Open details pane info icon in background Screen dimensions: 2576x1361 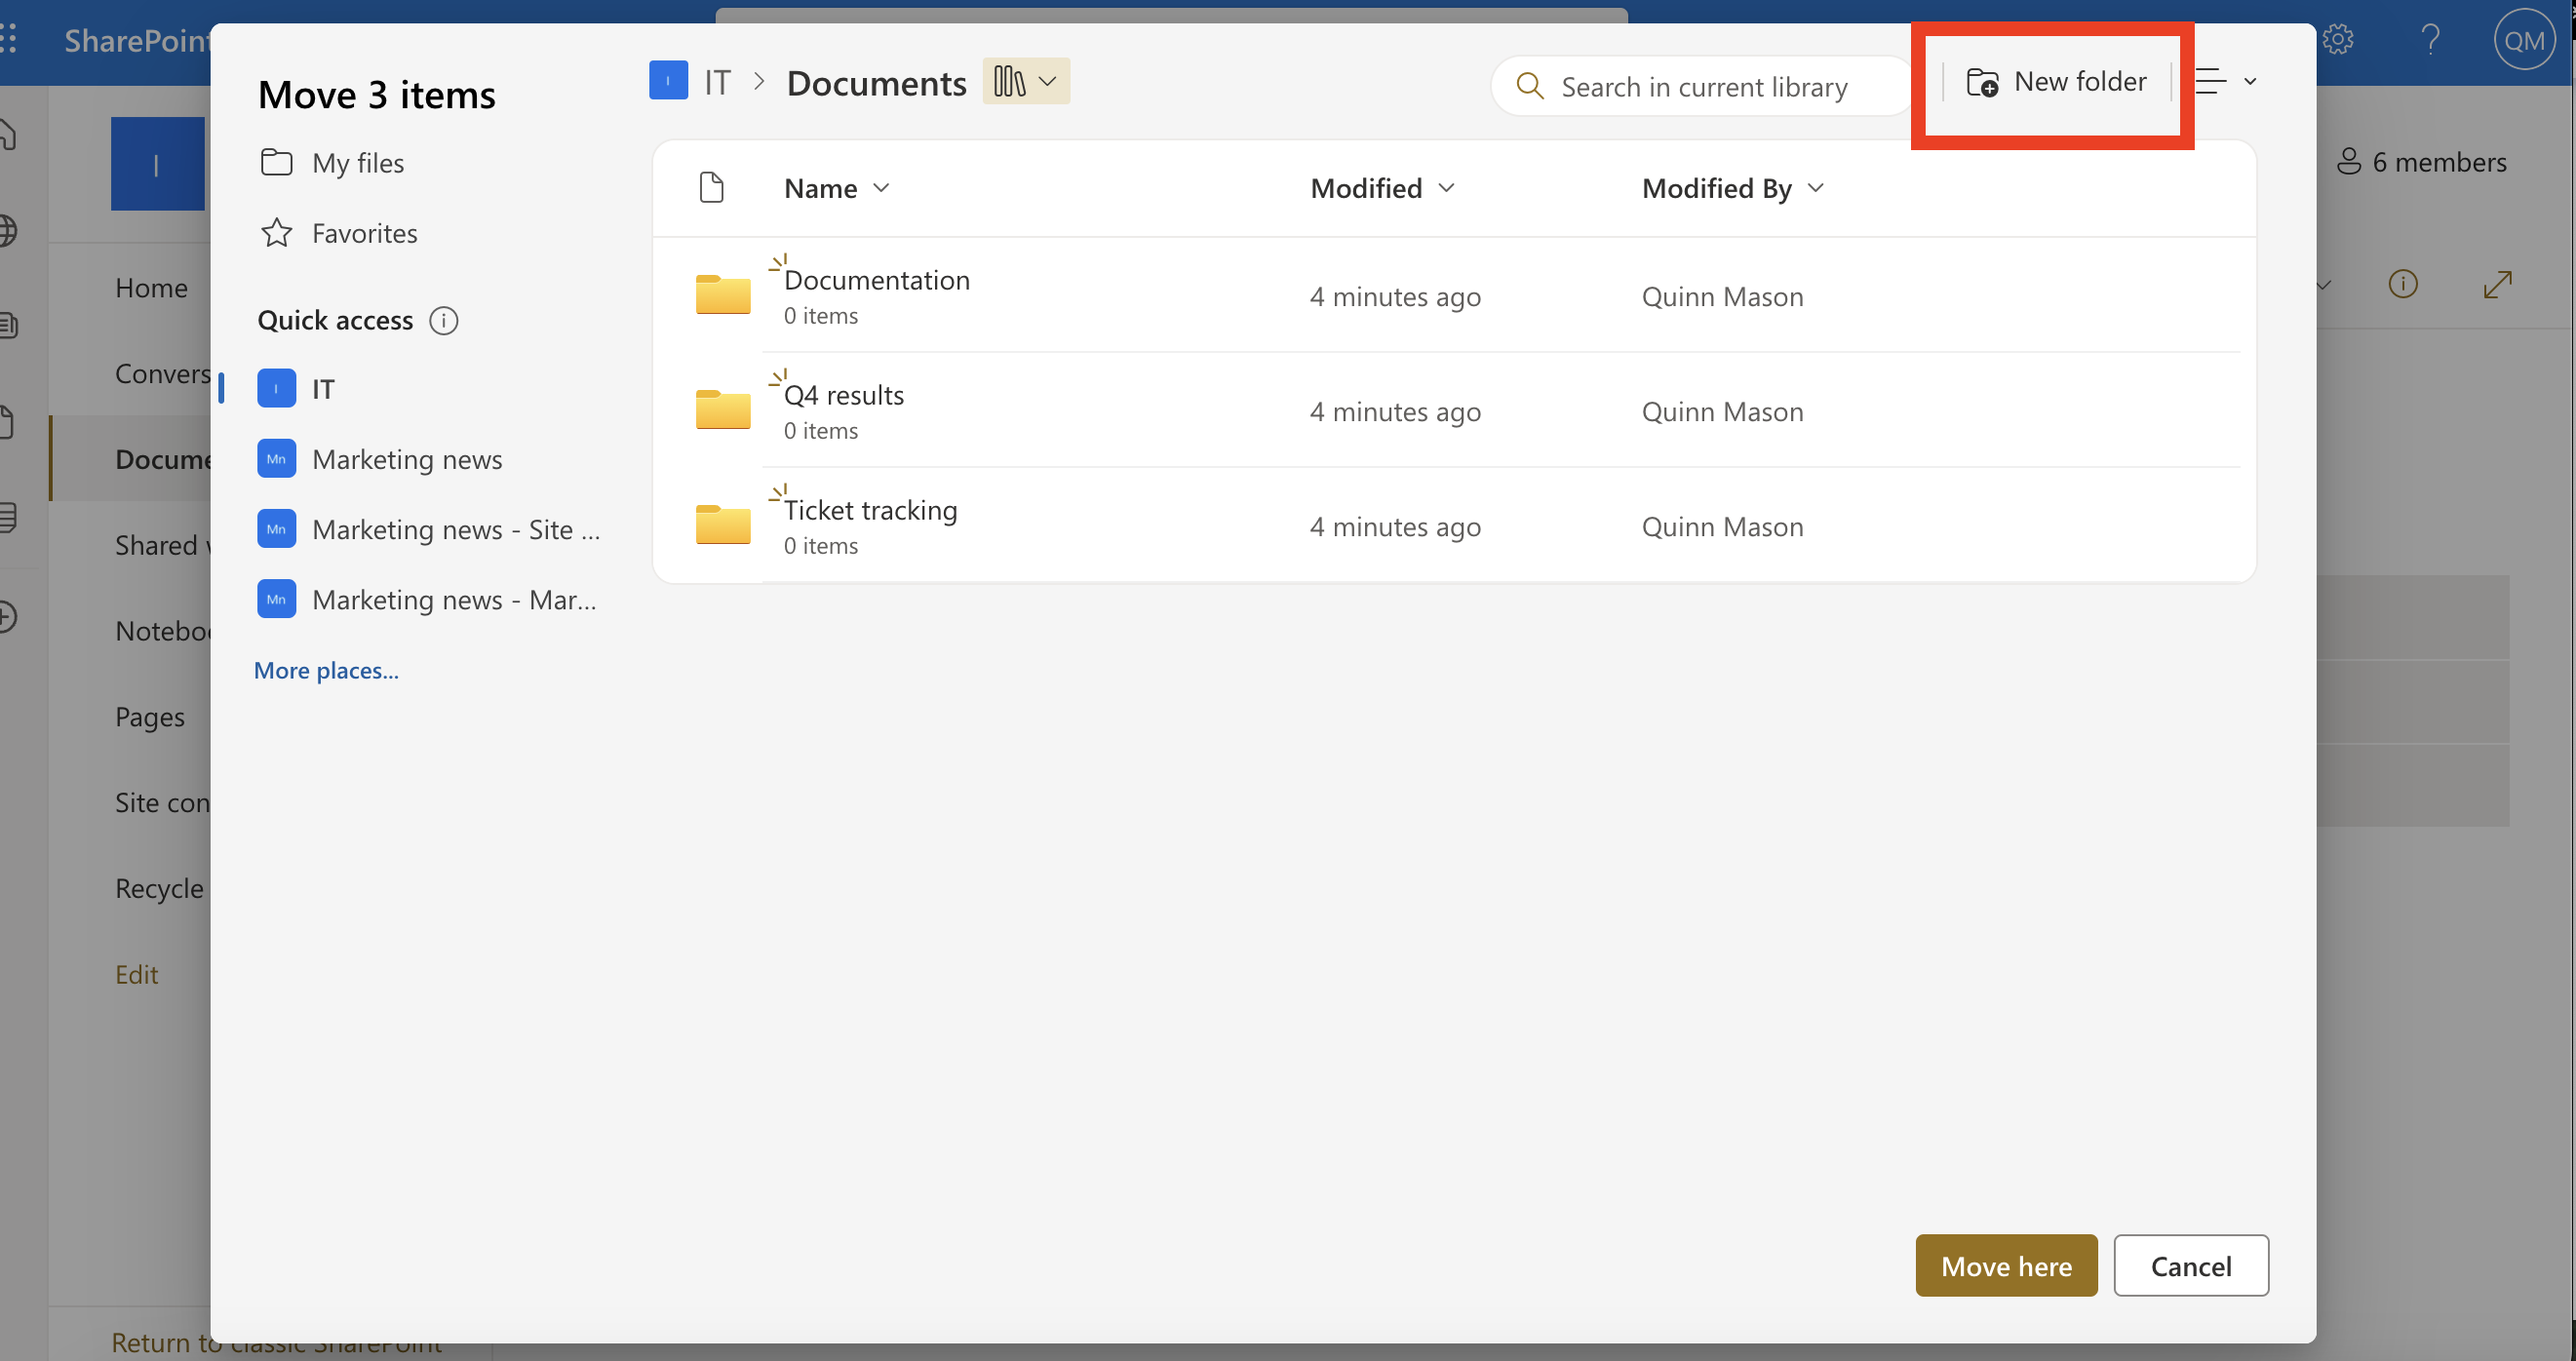pos(2402,284)
